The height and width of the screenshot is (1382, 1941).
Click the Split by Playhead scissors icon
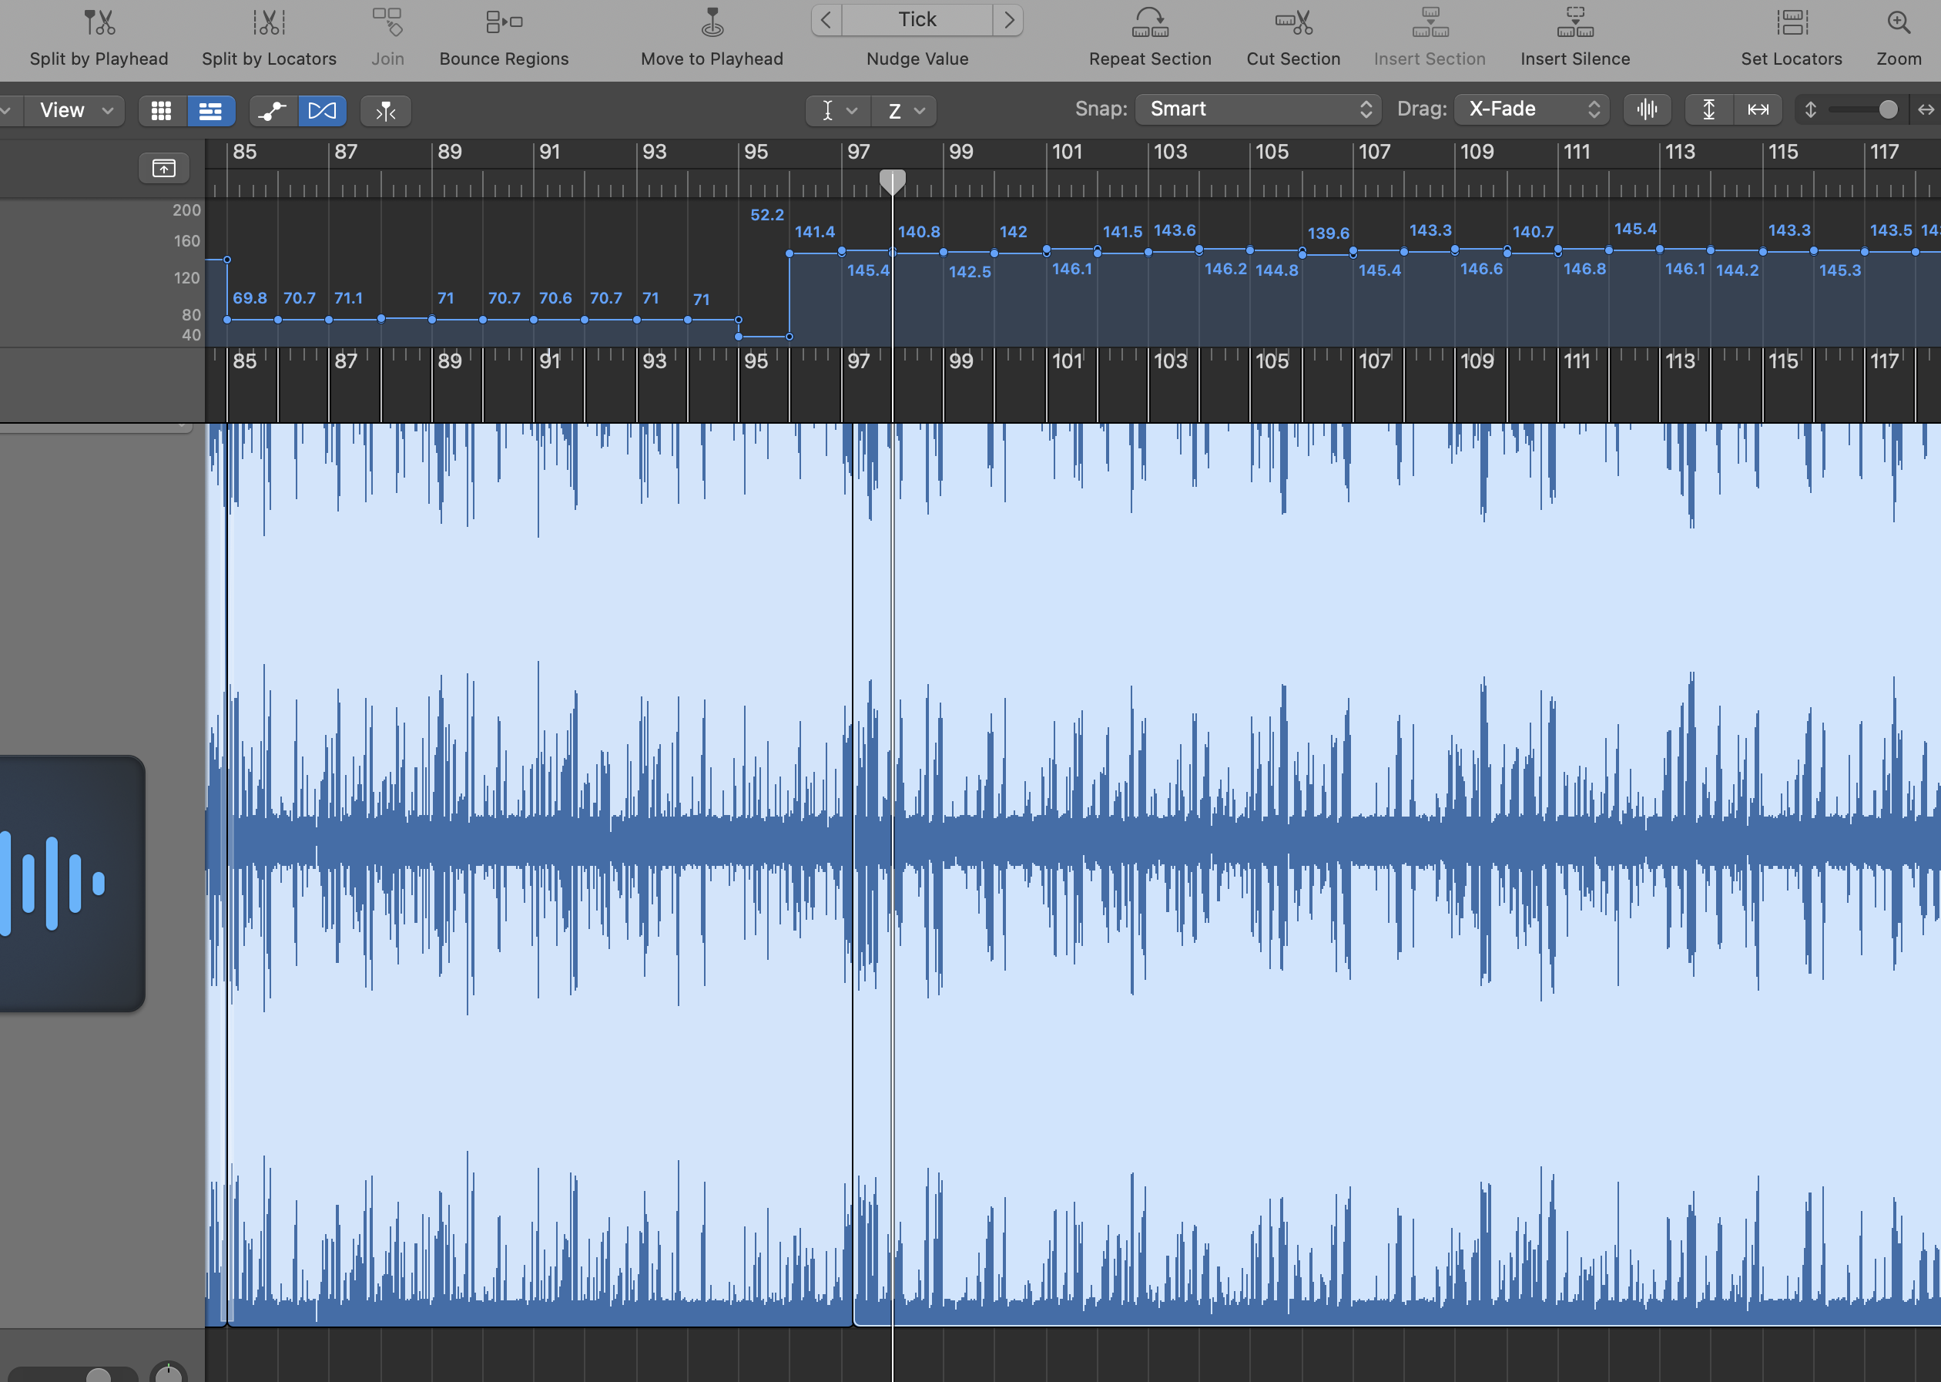click(99, 22)
